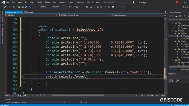Click the search magnifier icon in title bar
This screenshot has height=106, width=189.
[x=133, y=2]
